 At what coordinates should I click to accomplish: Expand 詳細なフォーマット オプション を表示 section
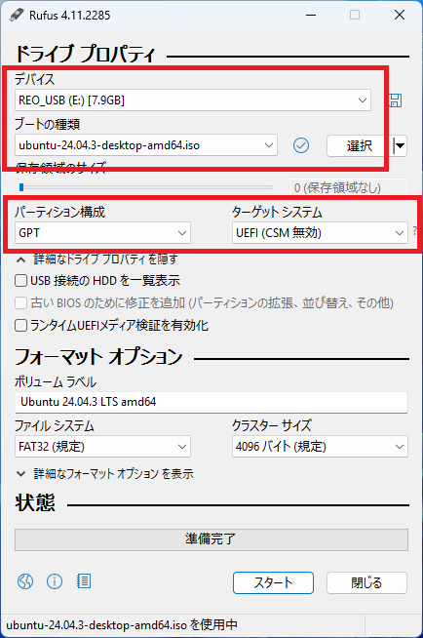[105, 473]
